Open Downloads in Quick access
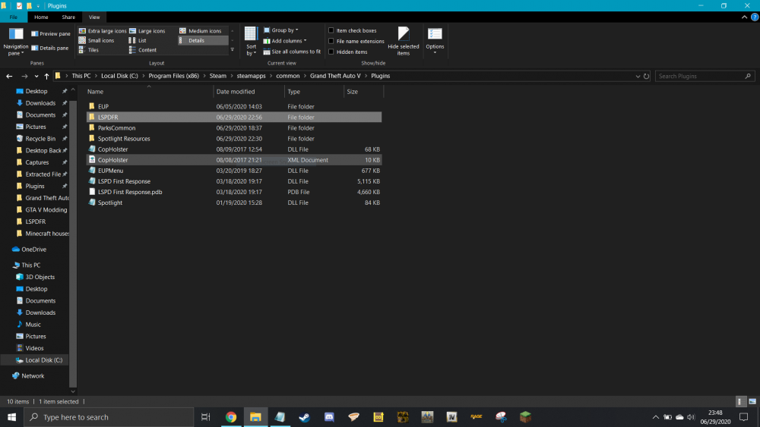Screen dimensions: 760x427 tap(40, 103)
